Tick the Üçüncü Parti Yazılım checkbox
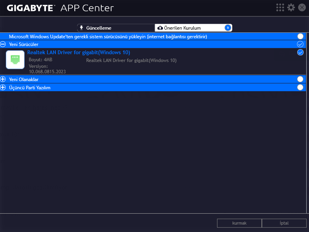Viewport: 309px width, 232px height. tap(300, 87)
